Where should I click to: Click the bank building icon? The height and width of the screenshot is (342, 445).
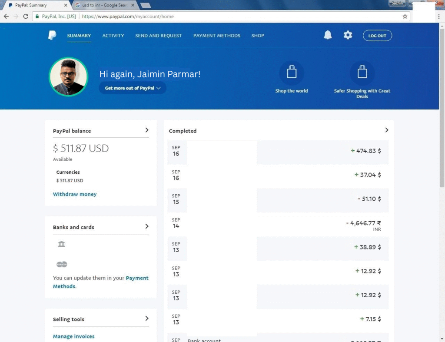click(61, 244)
